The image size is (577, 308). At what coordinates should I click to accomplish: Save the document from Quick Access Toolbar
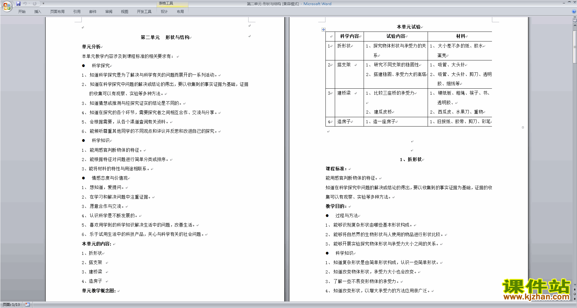coord(18,4)
